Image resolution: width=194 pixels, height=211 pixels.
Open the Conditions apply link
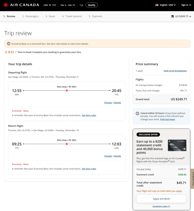(x=161, y=206)
